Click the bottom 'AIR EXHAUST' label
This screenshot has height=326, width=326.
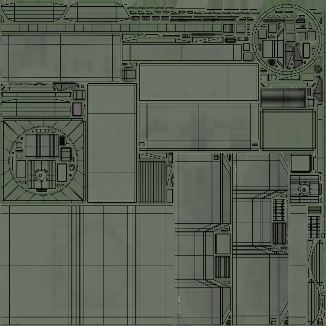(x=179, y=305)
